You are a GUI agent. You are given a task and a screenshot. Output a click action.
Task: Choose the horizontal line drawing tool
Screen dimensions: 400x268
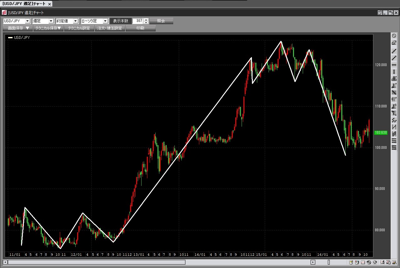(x=394, y=65)
